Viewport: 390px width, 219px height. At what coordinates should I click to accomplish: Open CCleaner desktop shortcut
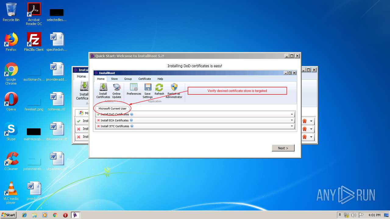[x=11, y=161]
